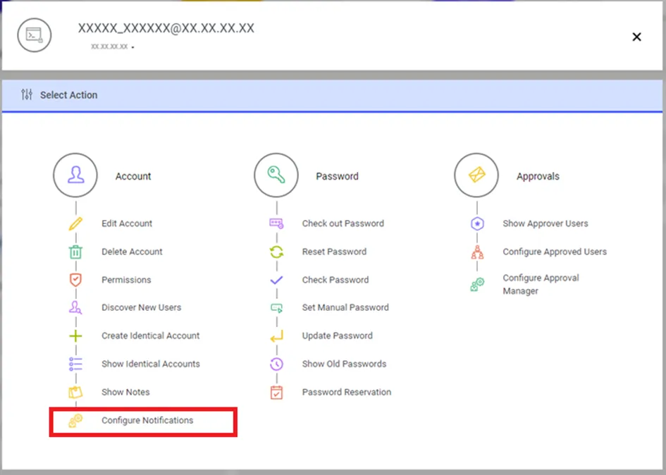Click the user search icon for Discover New Users
Image resolution: width=666 pixels, height=475 pixels.
[75, 307]
